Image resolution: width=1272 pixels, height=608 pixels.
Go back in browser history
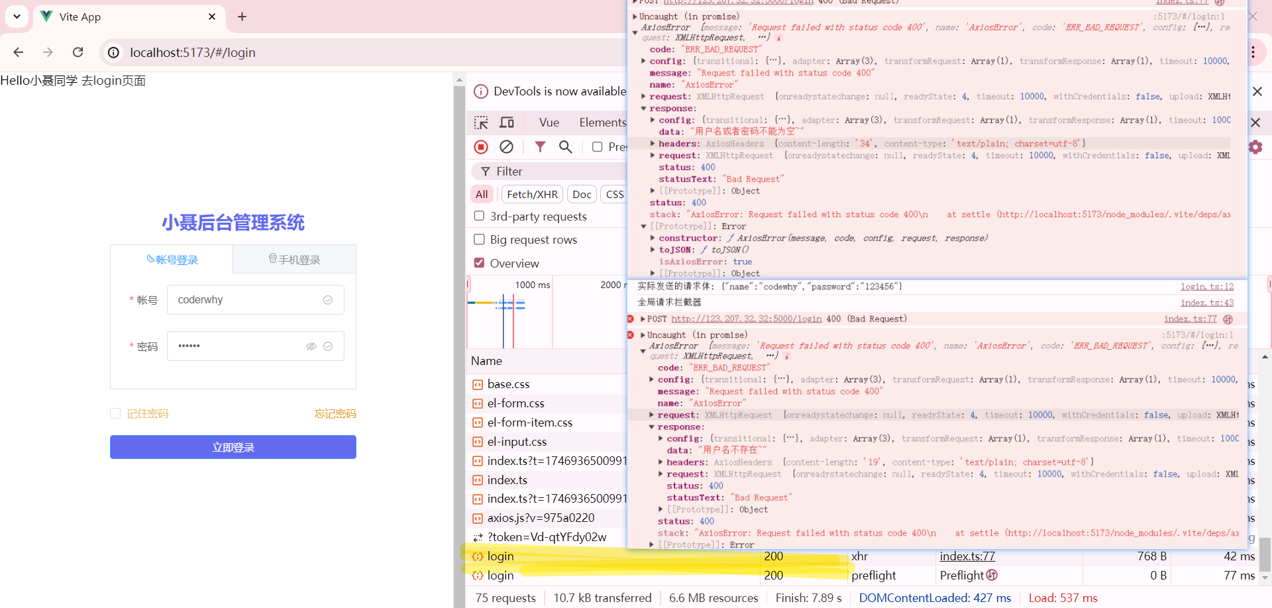tap(19, 52)
